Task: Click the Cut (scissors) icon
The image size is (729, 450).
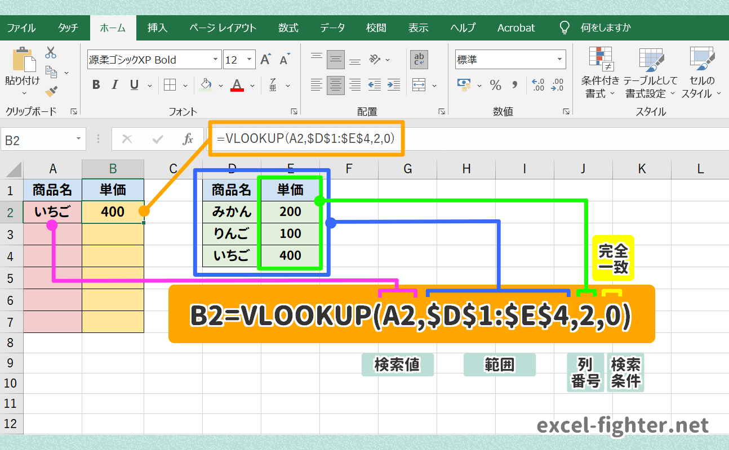Action: (50, 52)
